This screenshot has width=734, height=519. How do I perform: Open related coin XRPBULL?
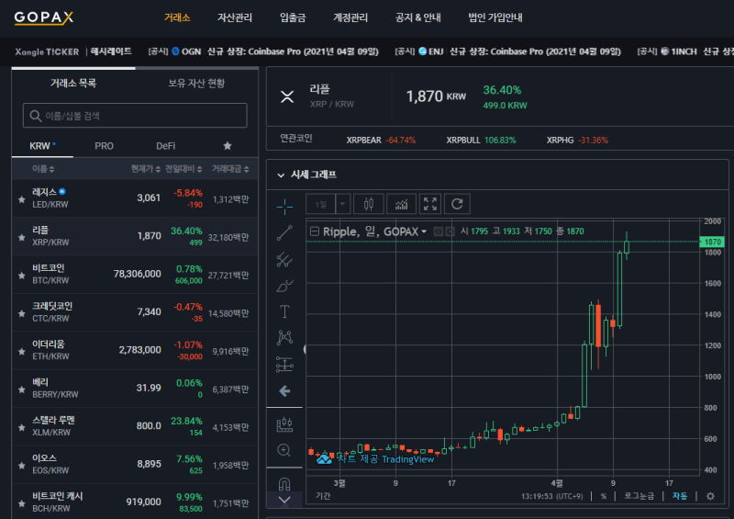click(481, 141)
